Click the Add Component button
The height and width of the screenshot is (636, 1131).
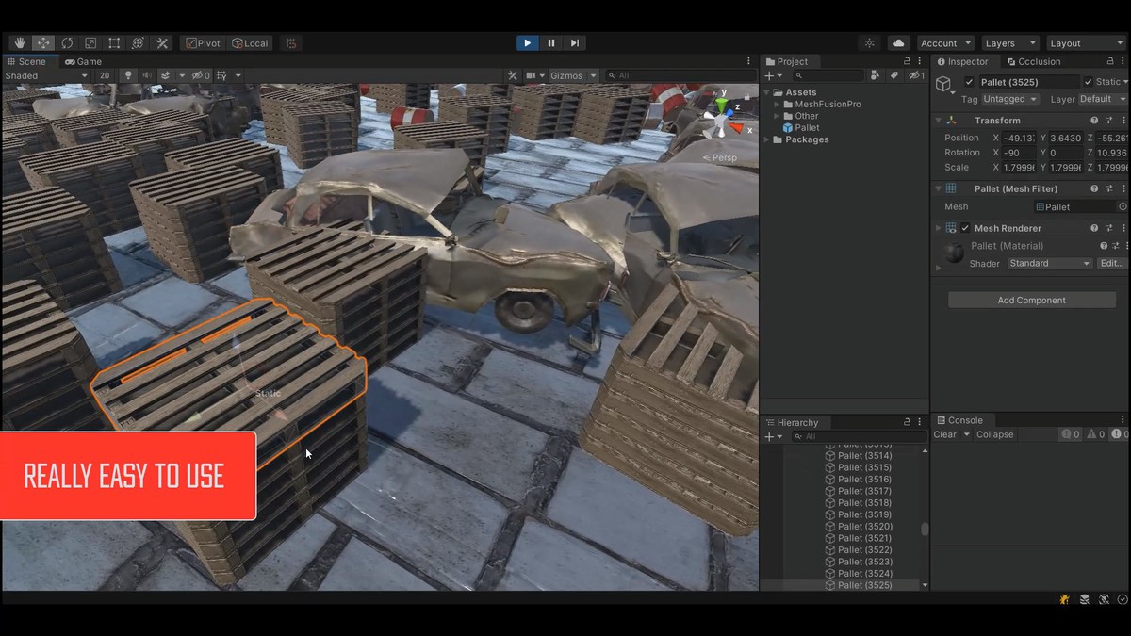tap(1032, 301)
